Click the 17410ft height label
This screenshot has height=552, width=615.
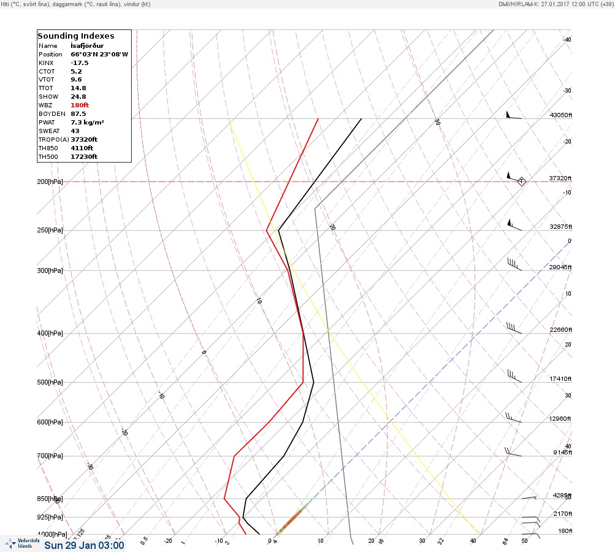coord(560,378)
